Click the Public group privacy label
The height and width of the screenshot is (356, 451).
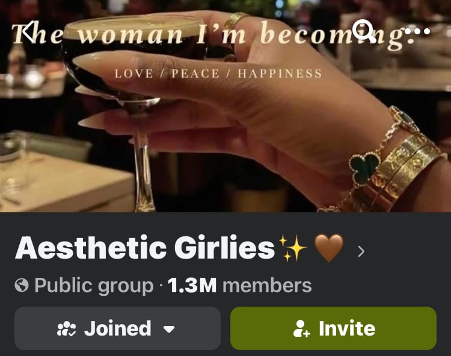click(94, 286)
